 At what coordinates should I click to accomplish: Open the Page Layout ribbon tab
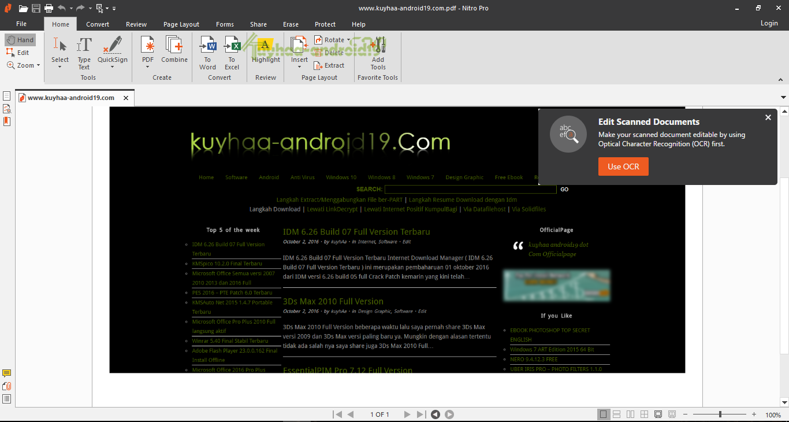pyautogui.click(x=181, y=24)
